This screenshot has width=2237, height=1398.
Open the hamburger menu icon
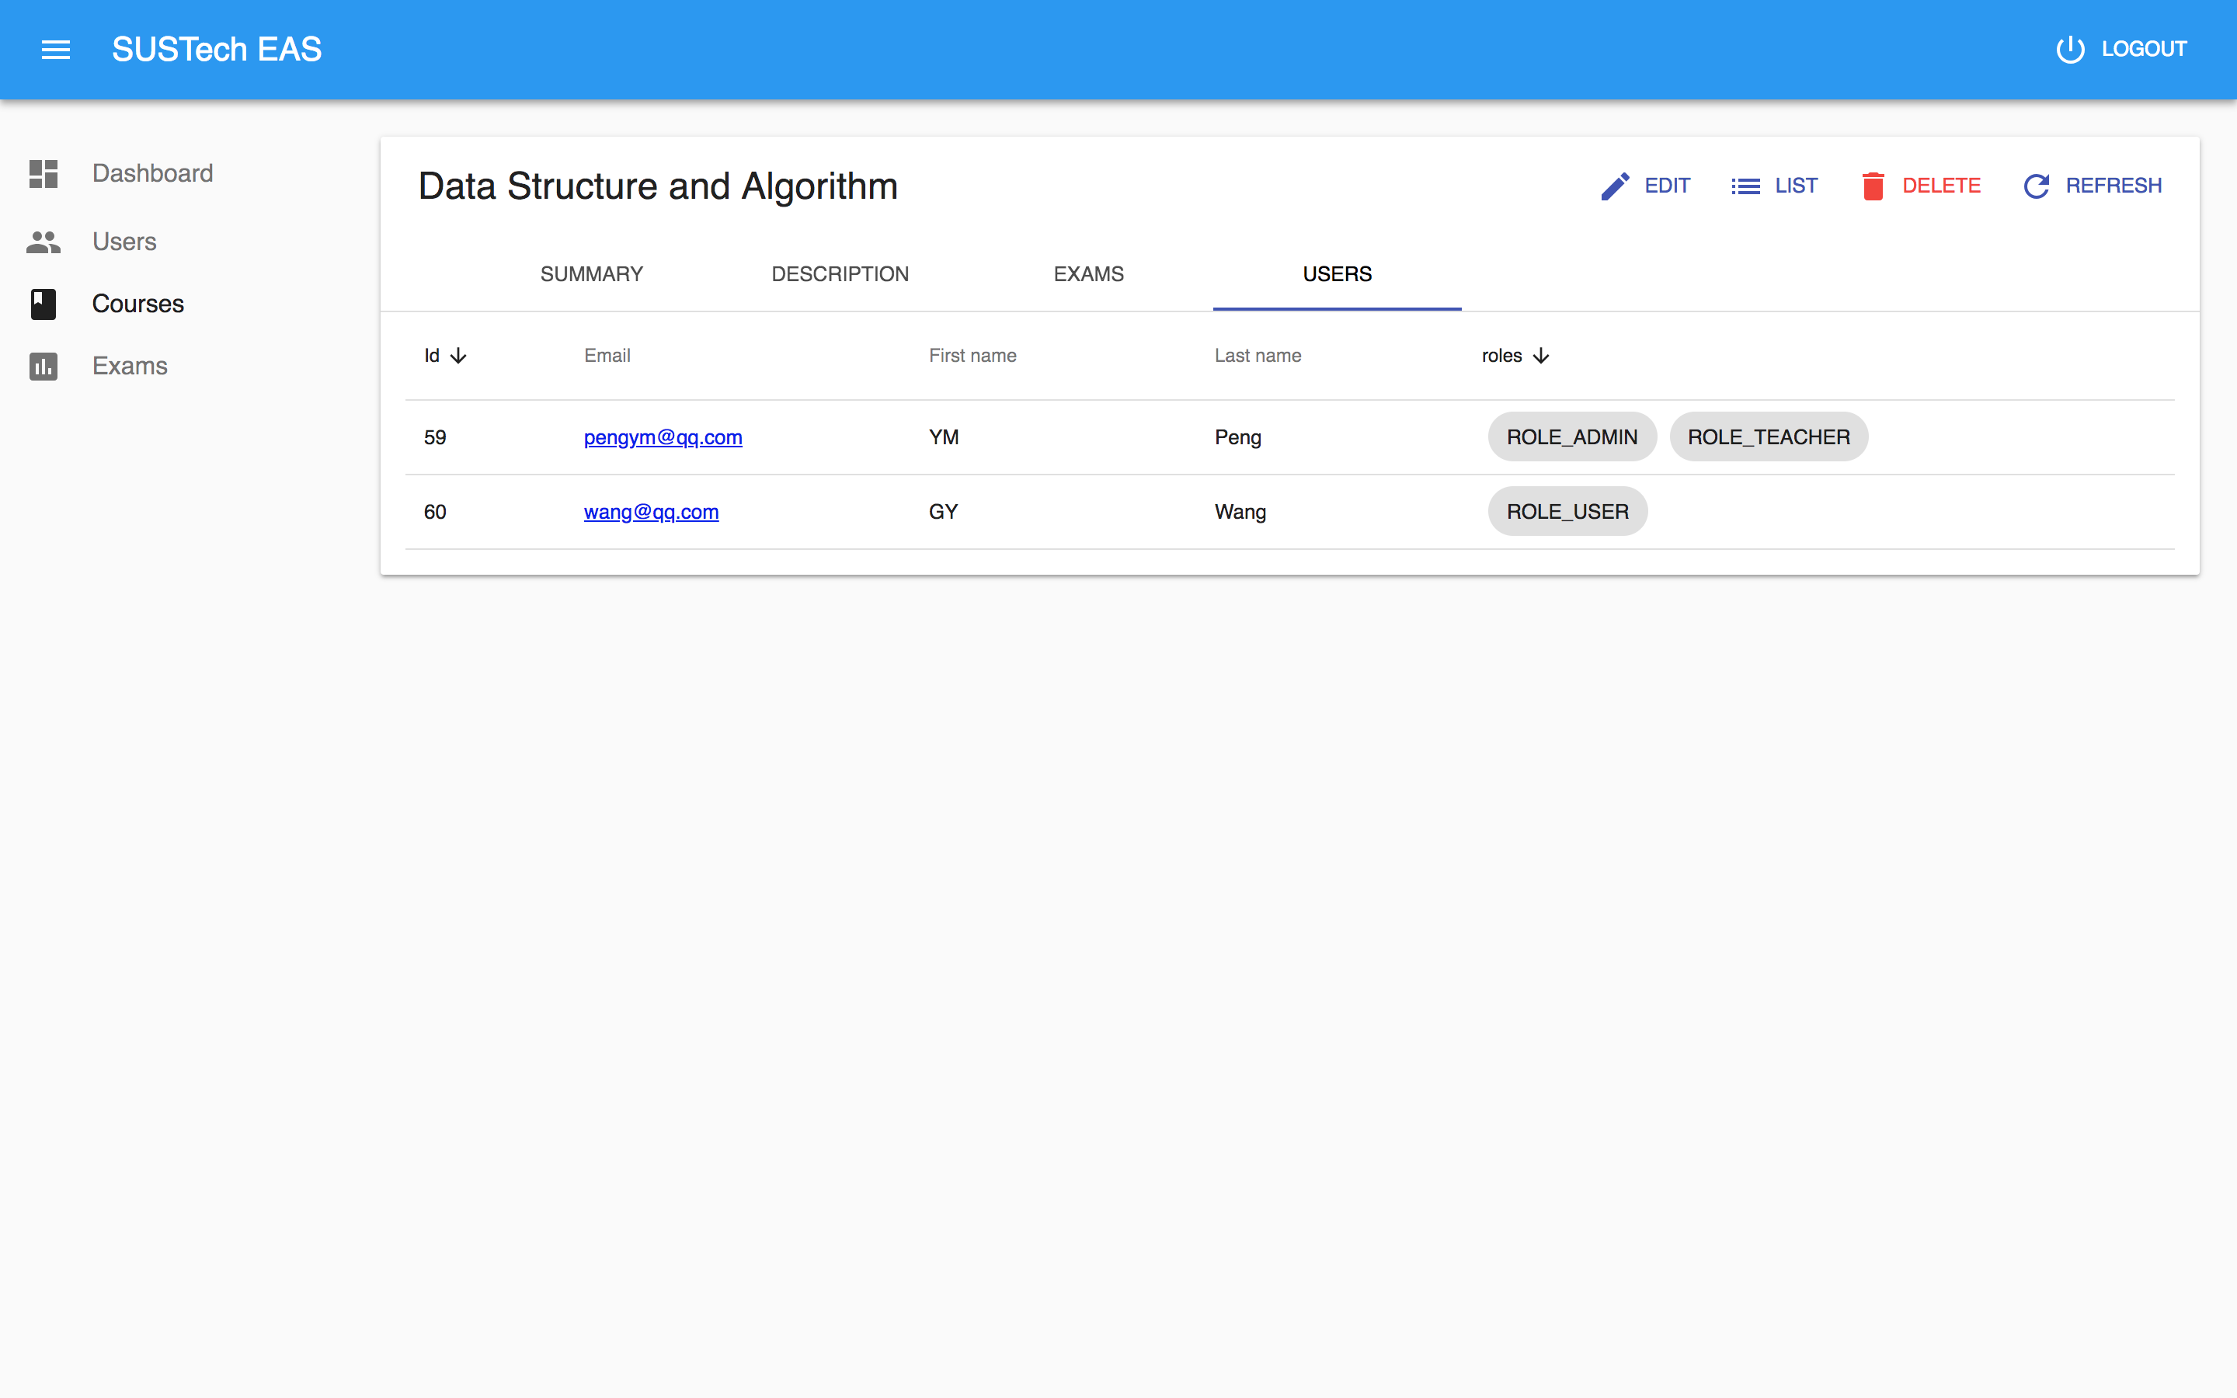tap(55, 49)
